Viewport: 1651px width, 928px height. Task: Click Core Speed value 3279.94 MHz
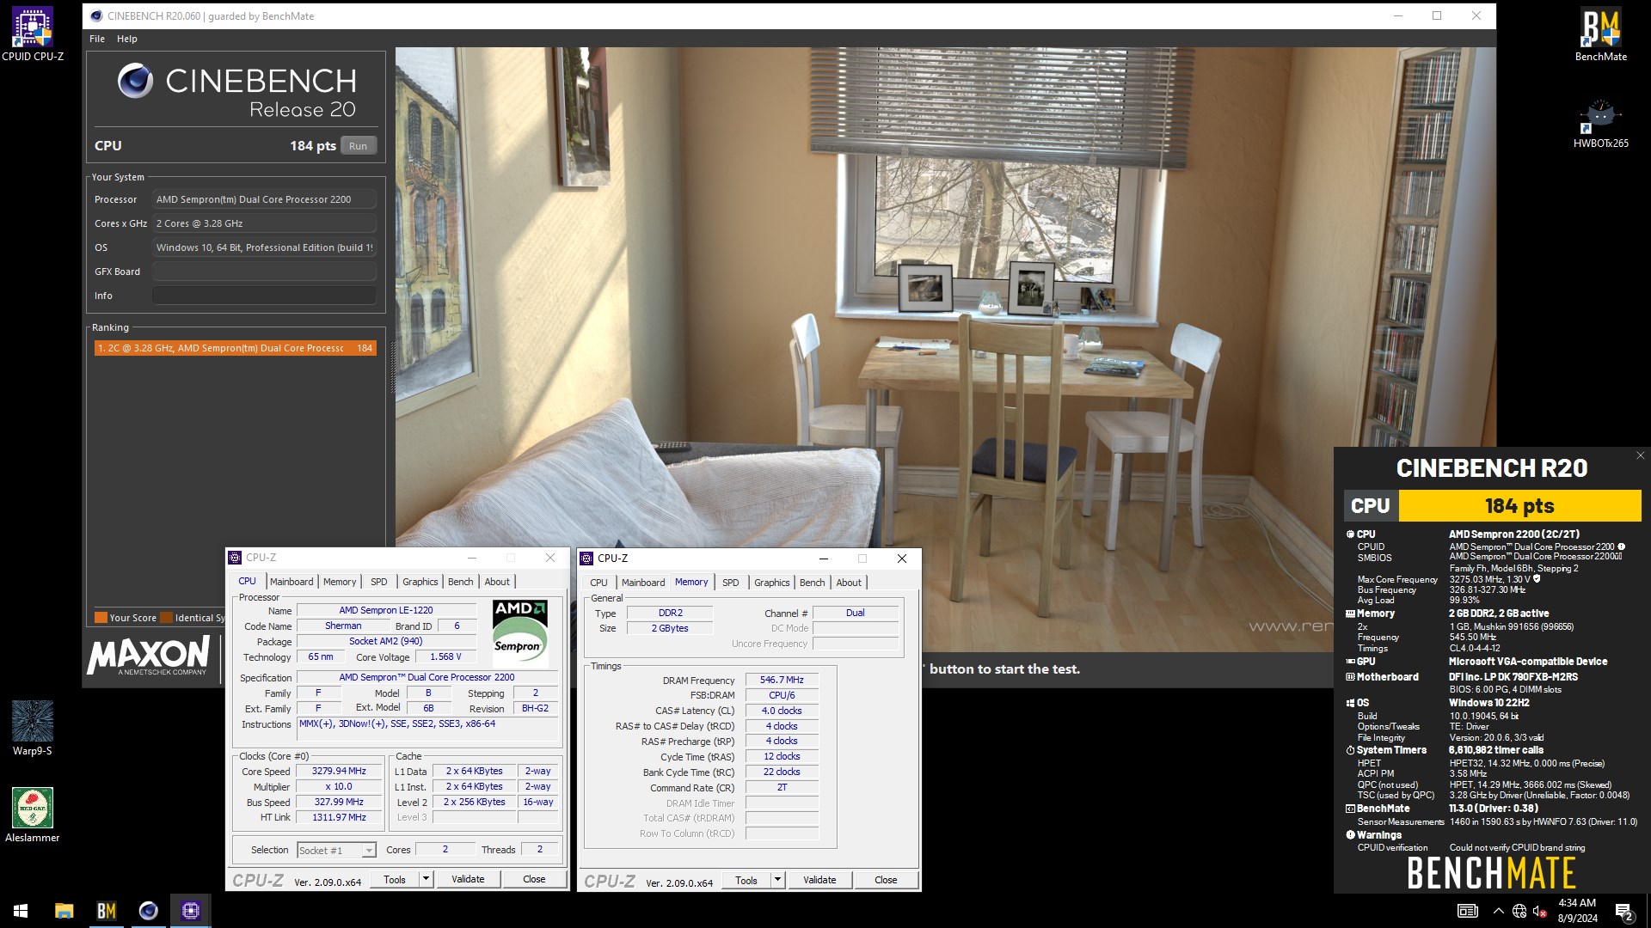click(339, 771)
